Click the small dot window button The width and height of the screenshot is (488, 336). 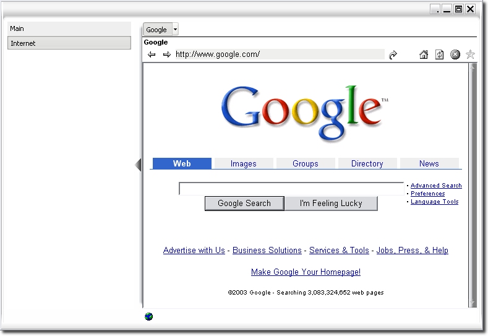[x=435, y=9]
